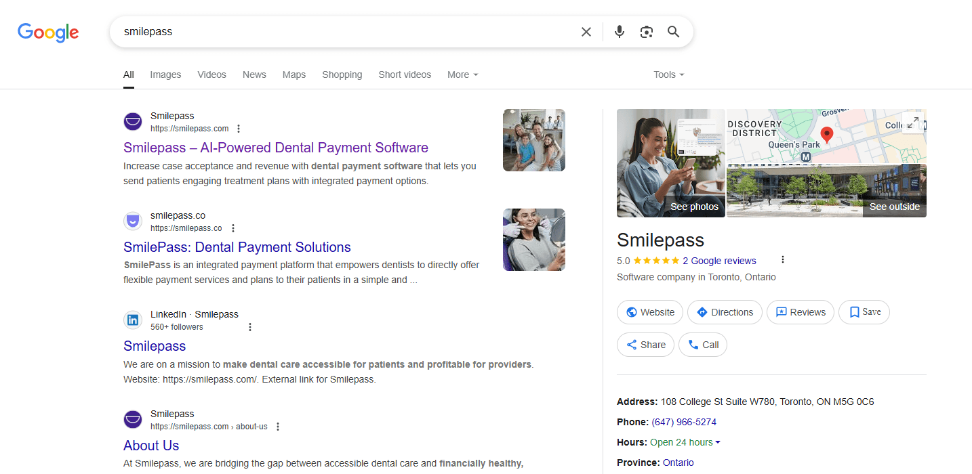Screen dimensions: 972x474
Task: Call Smilepass via the phone number link
Action: 684,421
